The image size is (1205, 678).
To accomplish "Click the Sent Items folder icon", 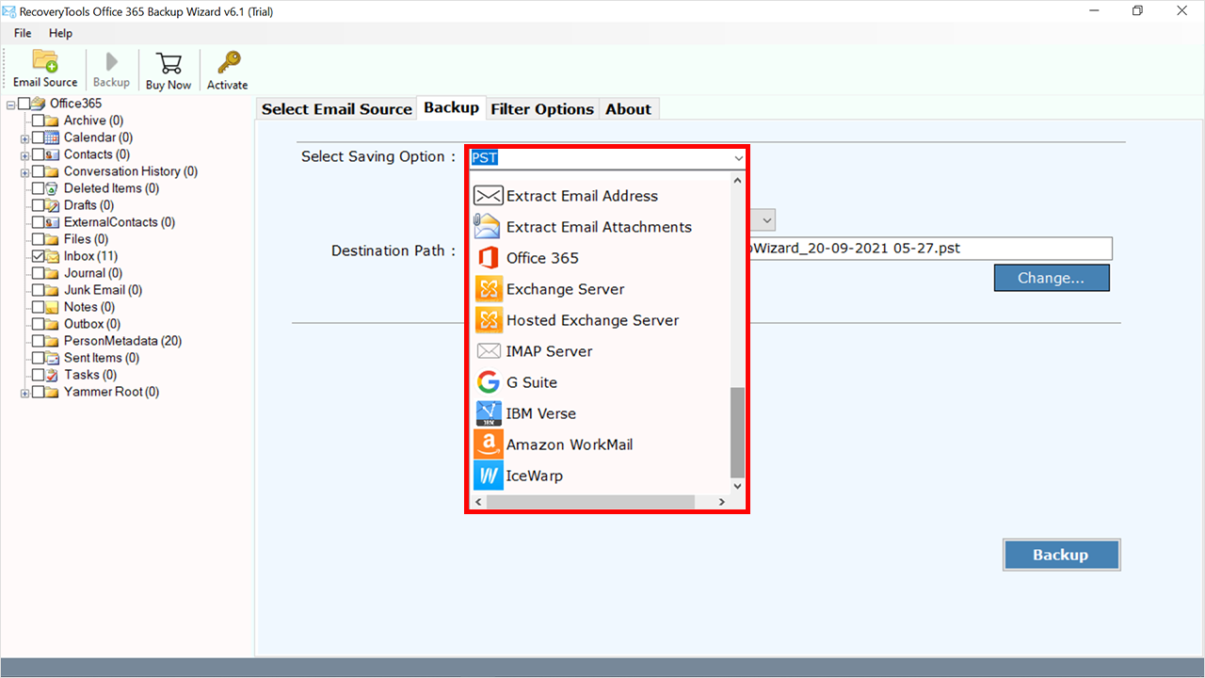I will coord(54,358).
